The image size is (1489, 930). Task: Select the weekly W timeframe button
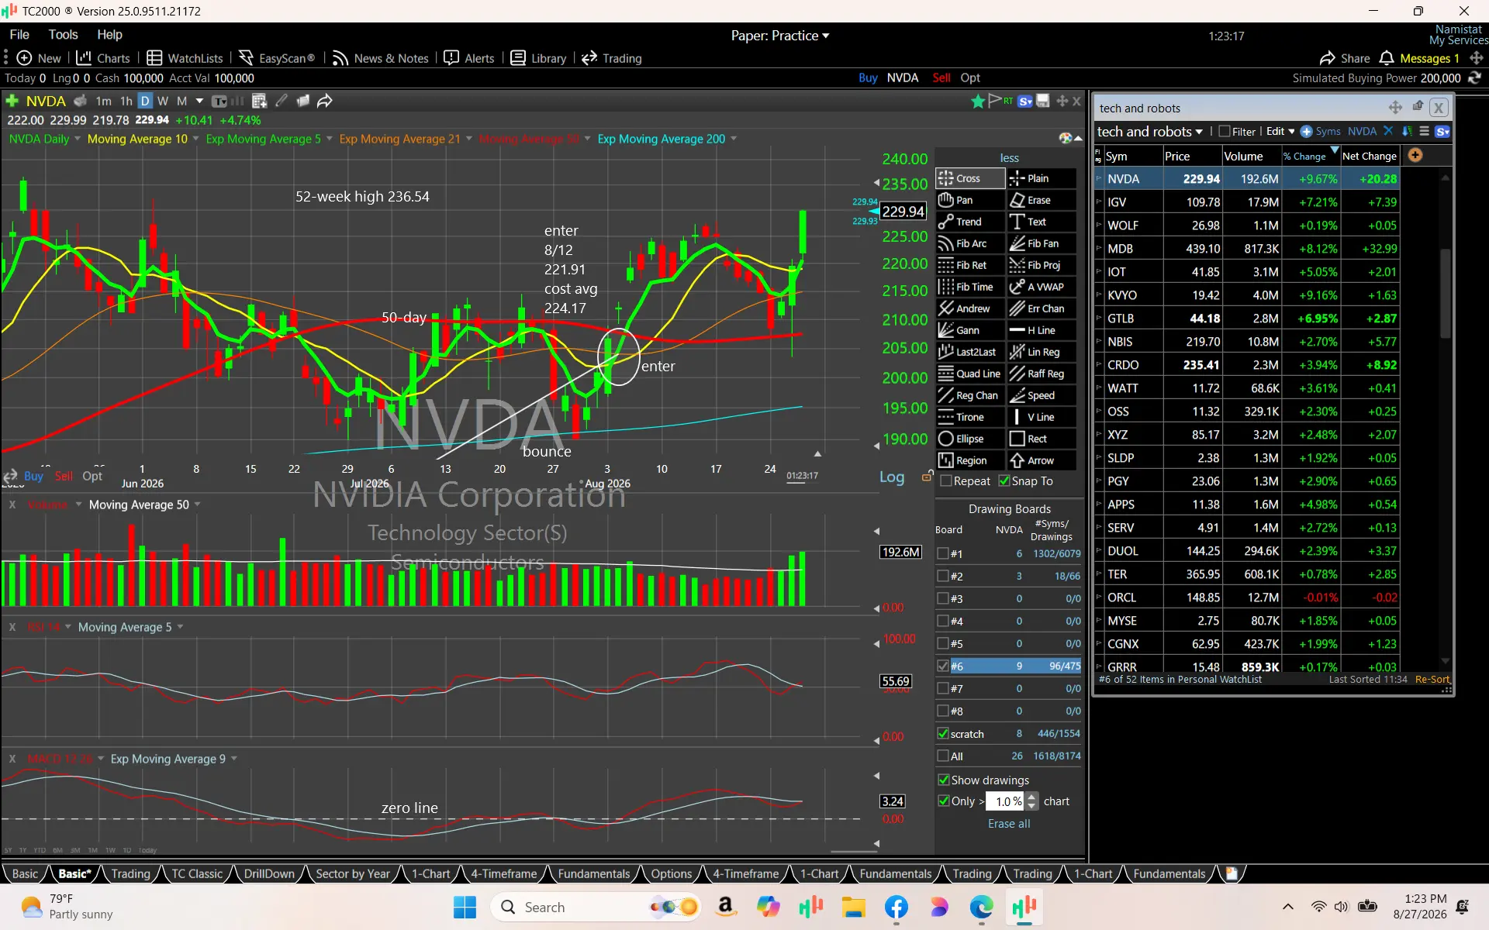click(x=163, y=101)
